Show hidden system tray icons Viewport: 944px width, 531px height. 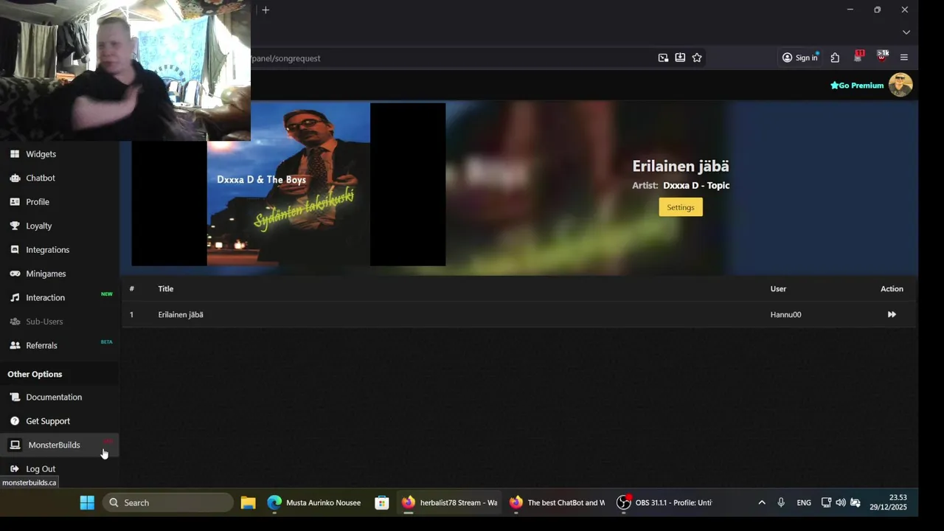point(762,503)
